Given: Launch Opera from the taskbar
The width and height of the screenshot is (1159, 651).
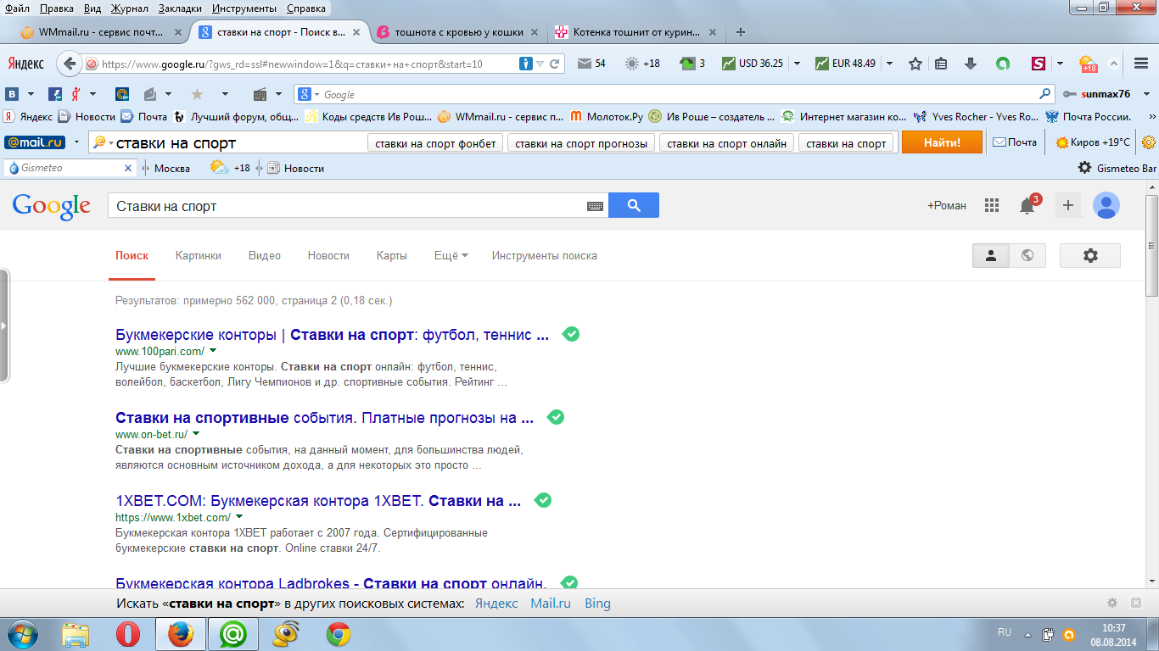Looking at the screenshot, I should point(128,634).
